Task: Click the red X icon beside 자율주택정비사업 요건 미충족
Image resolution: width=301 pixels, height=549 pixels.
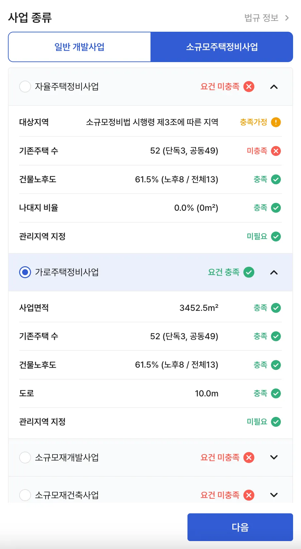Action: [x=249, y=87]
